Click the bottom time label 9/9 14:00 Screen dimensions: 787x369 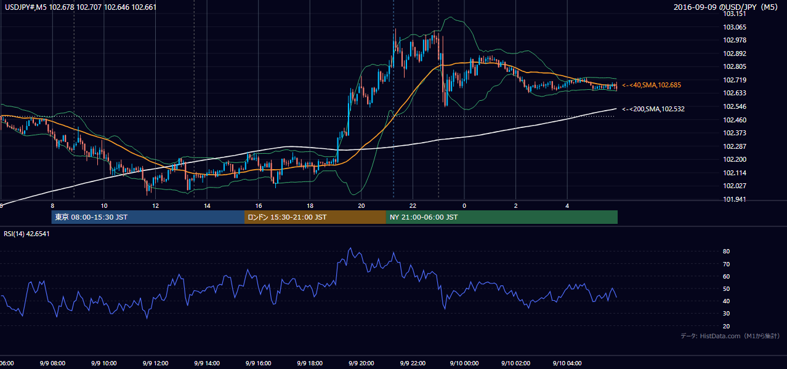tap(207, 363)
